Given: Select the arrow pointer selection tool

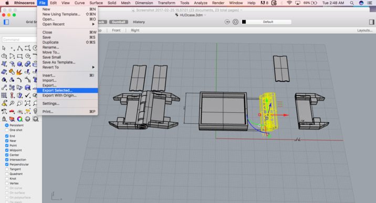Looking at the screenshot, I should click(x=4, y=48).
